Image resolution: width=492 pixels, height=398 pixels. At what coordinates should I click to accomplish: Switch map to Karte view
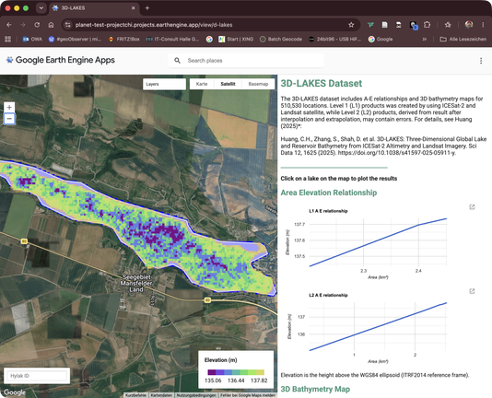click(x=202, y=84)
